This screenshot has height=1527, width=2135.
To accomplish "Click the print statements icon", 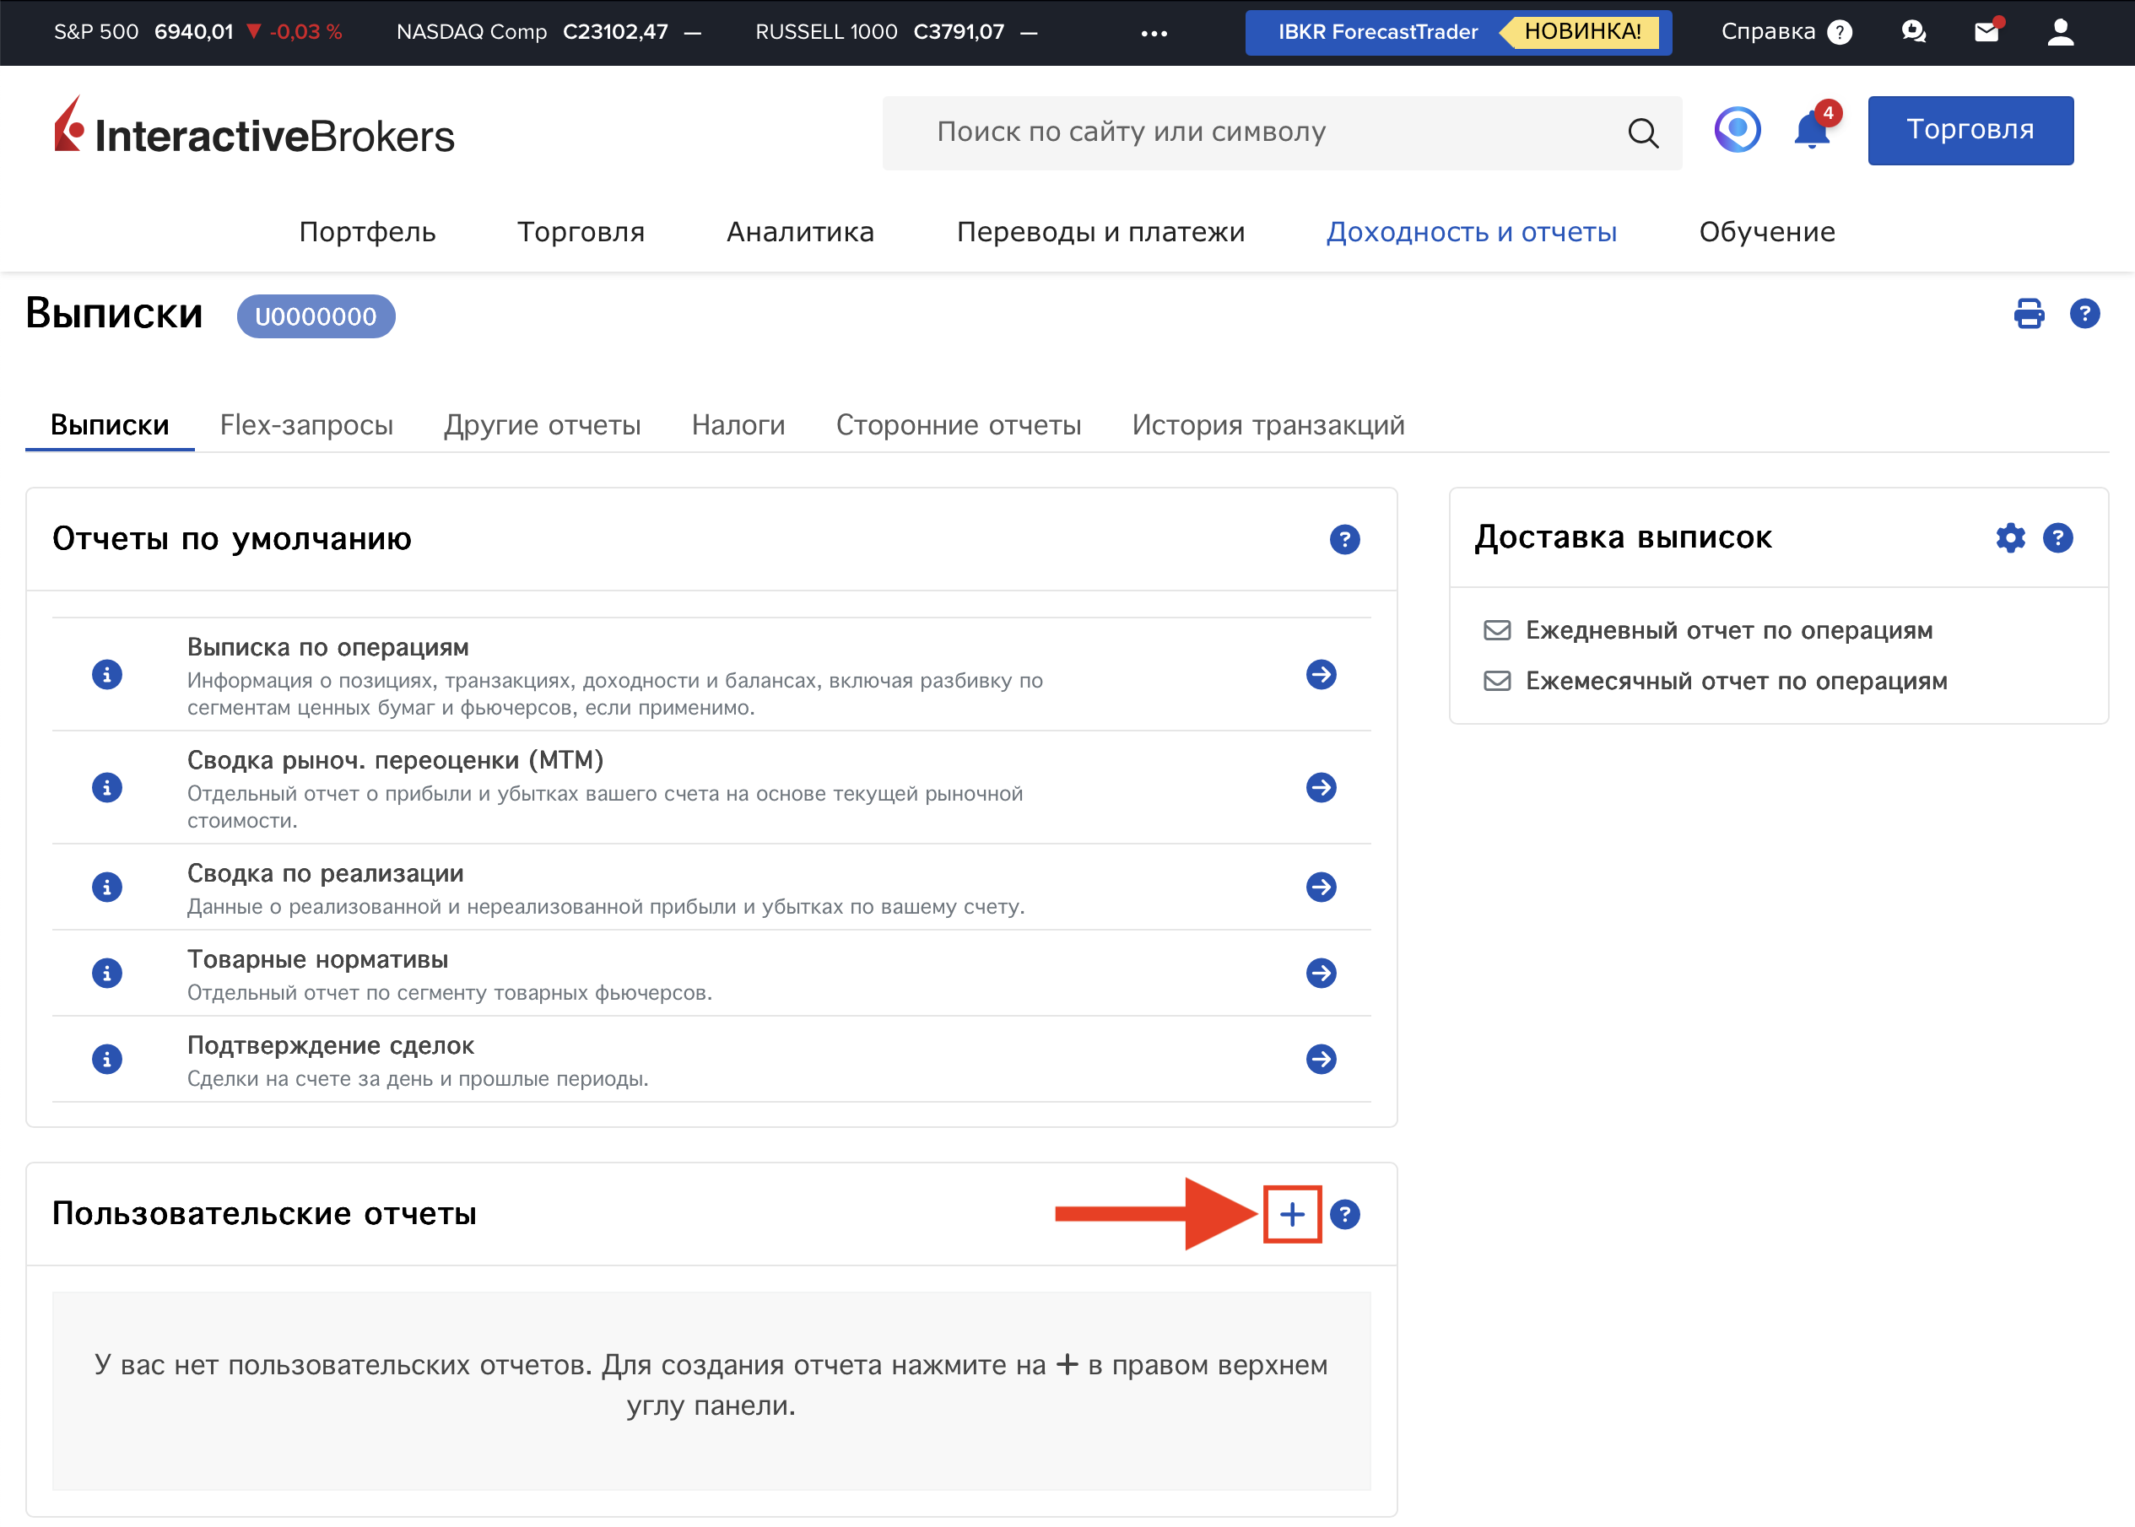I will [x=2028, y=313].
